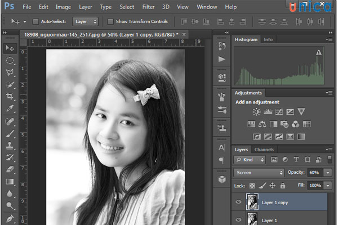The height and width of the screenshot is (225, 338).
Task: Filter layers by pixel layers
Action: (274, 160)
